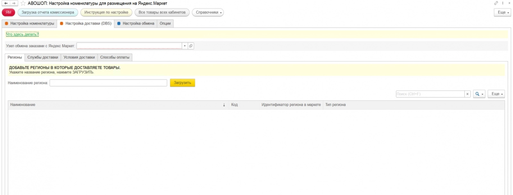Add this form to favorites with the star
This screenshot has height=195, width=513.
pos(23,3)
